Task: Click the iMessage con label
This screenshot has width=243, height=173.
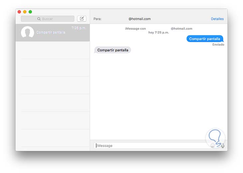Action: pyautogui.click(x=135, y=29)
